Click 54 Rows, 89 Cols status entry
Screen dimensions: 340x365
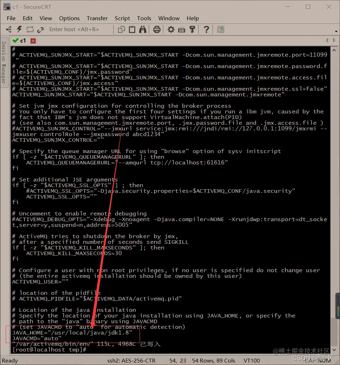214,361
